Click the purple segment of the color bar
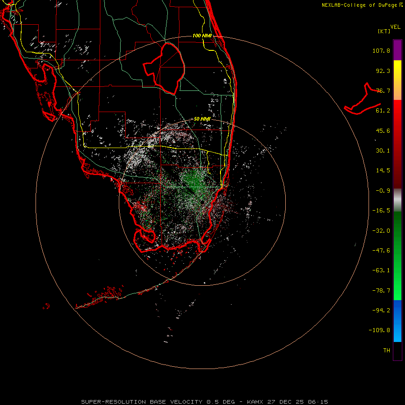The image size is (405, 405). 397,50
